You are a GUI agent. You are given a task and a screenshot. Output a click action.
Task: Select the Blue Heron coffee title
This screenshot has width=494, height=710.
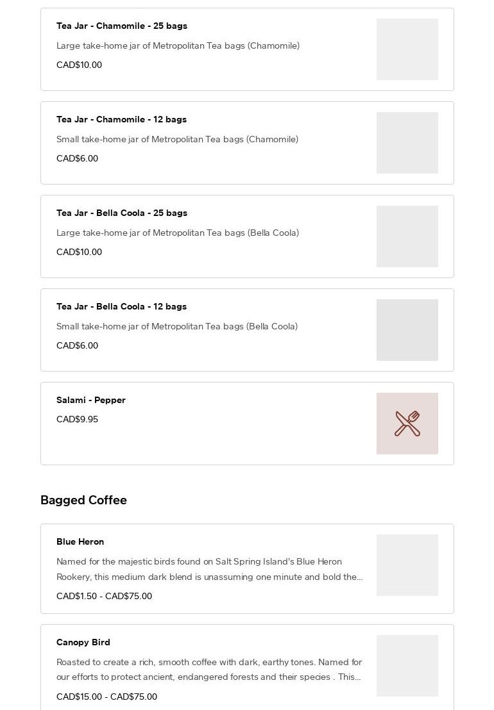(x=80, y=541)
